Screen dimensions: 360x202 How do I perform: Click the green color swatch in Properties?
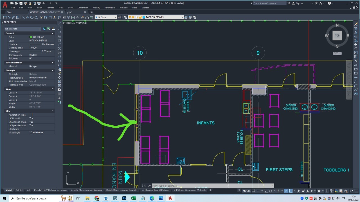(31, 37)
